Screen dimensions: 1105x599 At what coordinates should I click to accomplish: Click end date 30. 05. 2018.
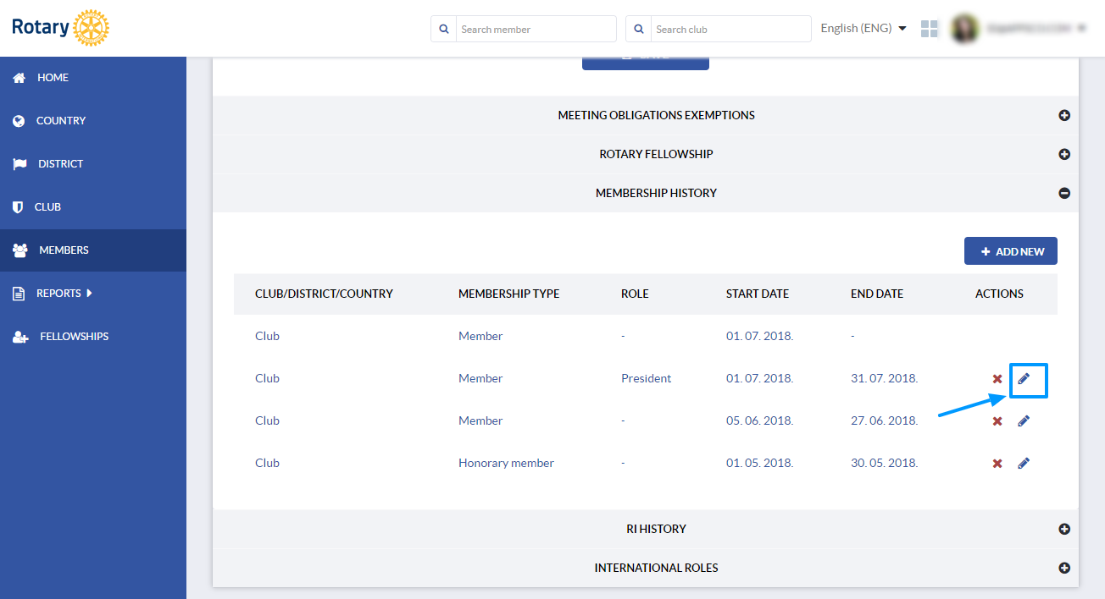point(885,464)
